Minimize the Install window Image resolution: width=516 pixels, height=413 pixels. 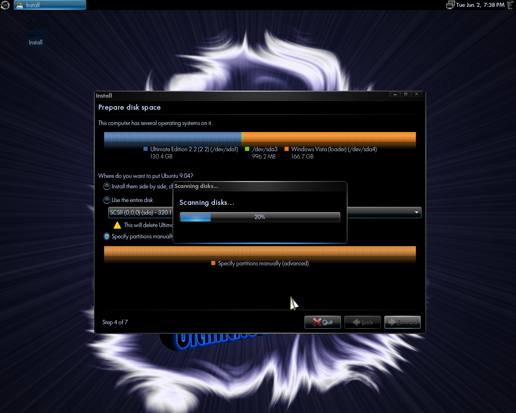[x=395, y=94]
